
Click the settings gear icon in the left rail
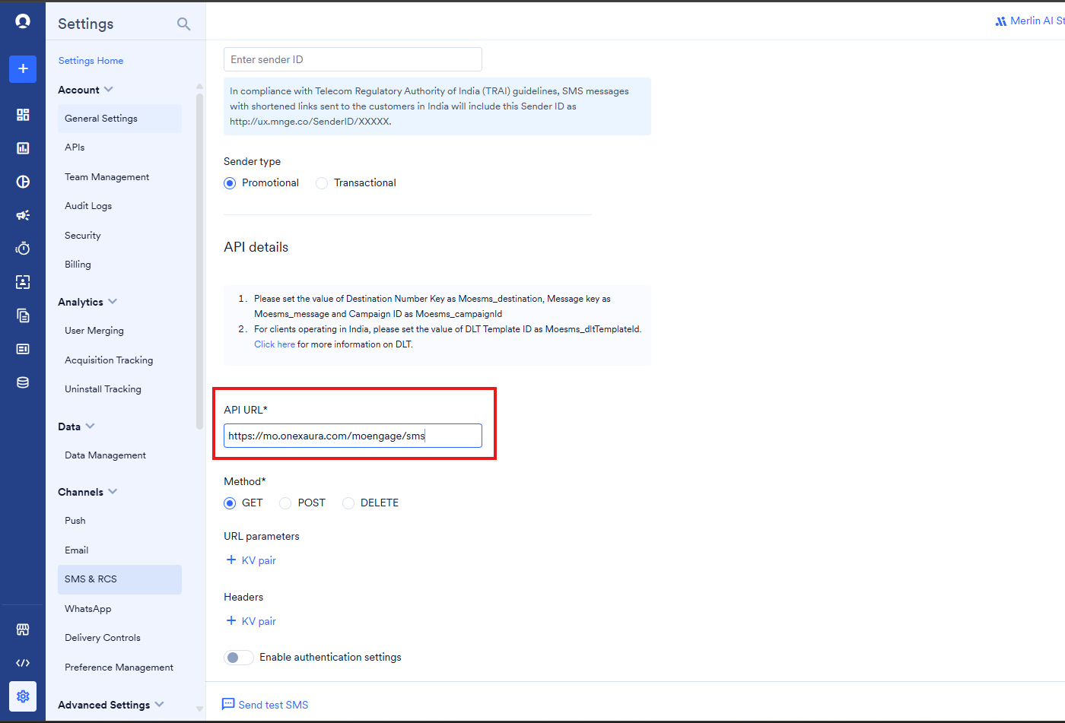[x=23, y=696]
